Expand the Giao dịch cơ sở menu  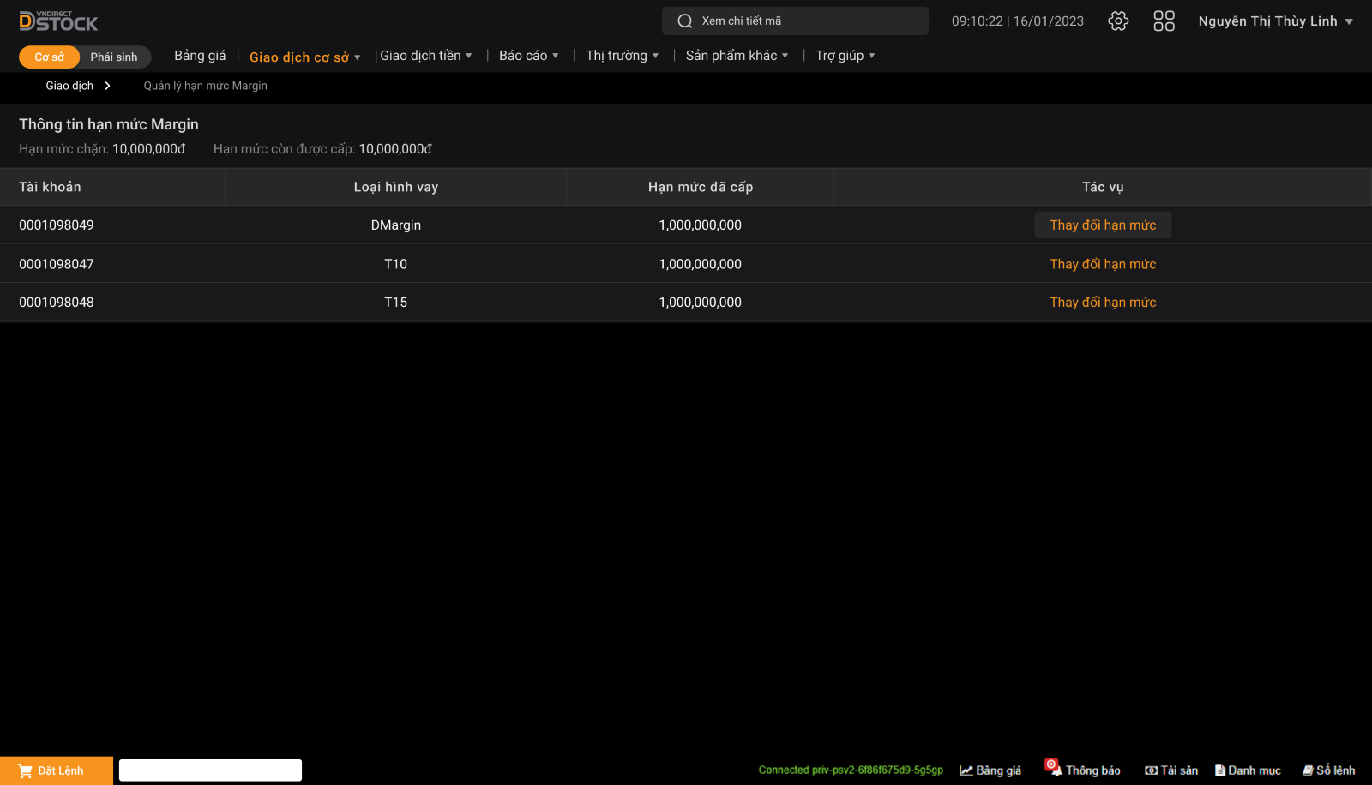(x=304, y=57)
